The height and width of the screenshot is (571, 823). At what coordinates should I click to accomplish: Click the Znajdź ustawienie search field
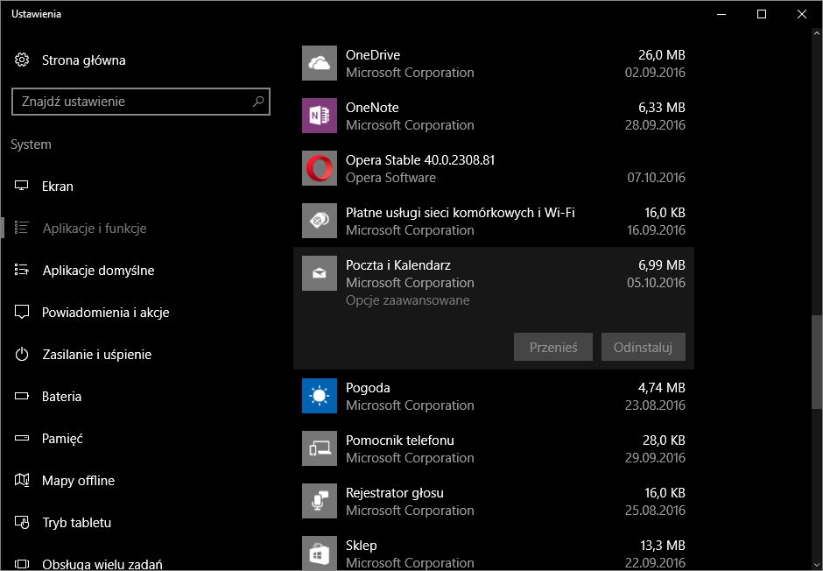pos(131,102)
